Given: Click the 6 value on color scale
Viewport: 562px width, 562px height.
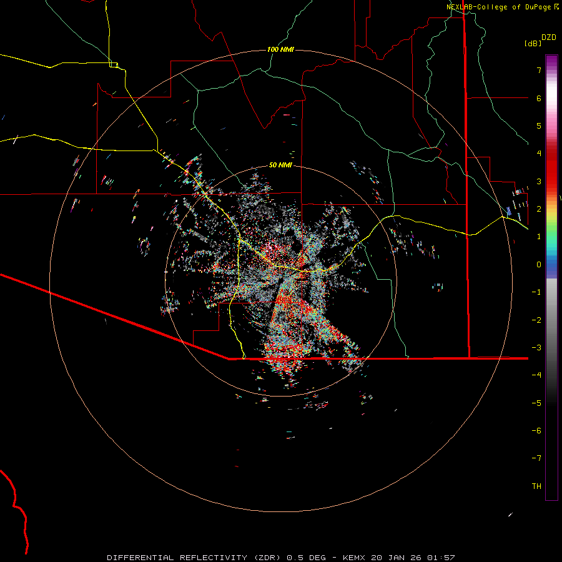Looking at the screenshot, I should [x=539, y=98].
